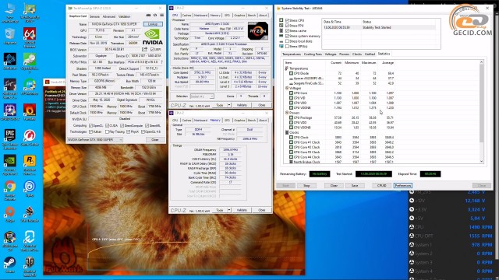Open the Epic Games Launcher shortcut
This screenshot has width=499, height=280.
(x=10, y=138)
